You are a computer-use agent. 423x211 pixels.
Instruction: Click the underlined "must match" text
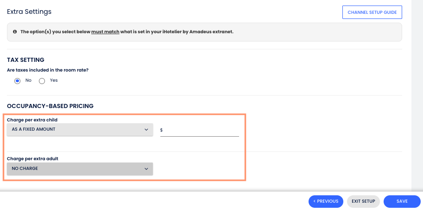coord(103,32)
